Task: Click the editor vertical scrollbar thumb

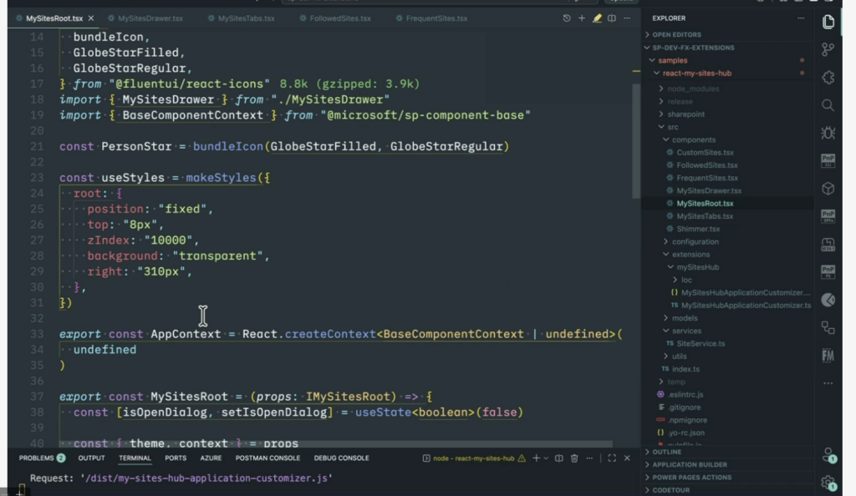Action: pyautogui.click(x=636, y=140)
